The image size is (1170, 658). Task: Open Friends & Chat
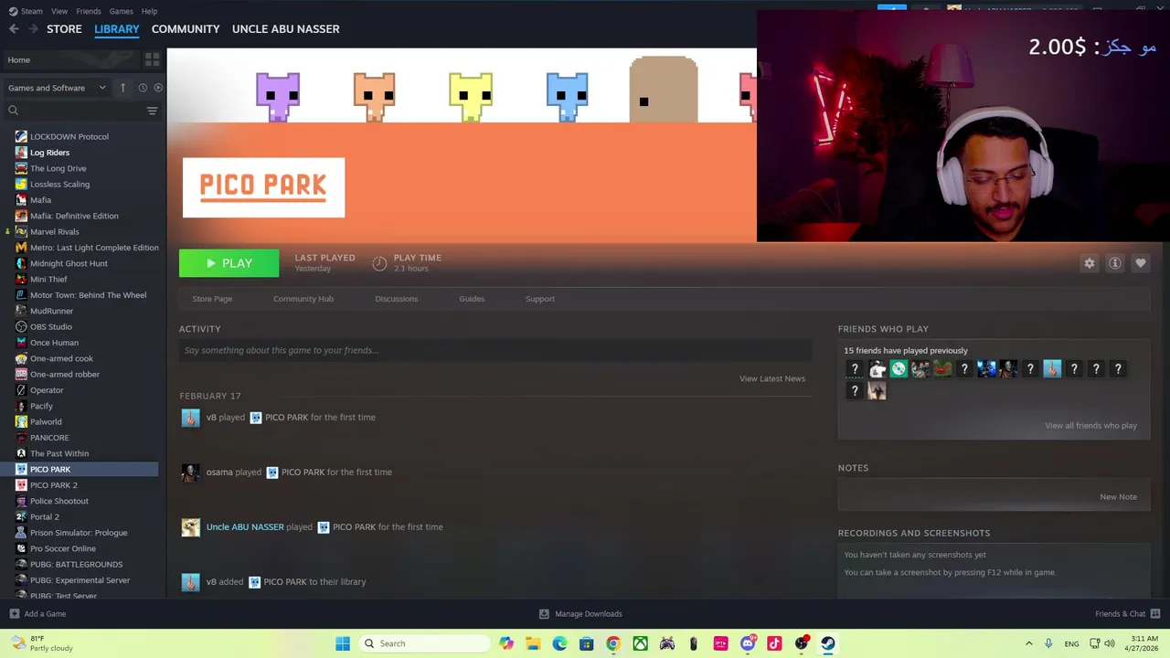1127,614
